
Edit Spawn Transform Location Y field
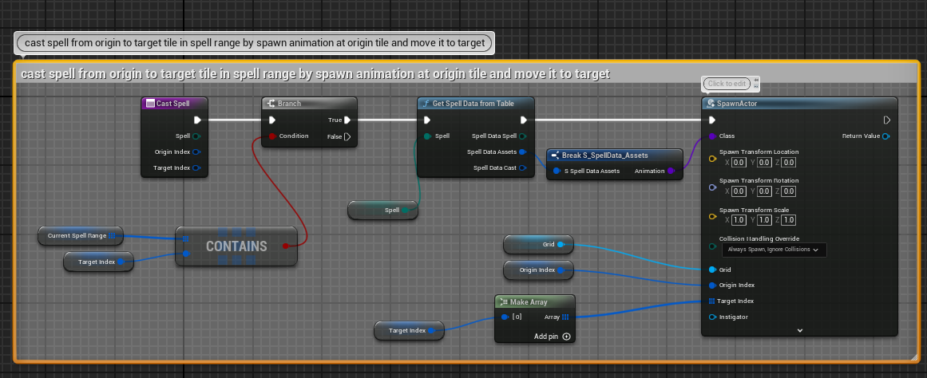(x=764, y=162)
